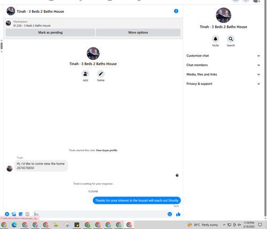Open the weather widget showing Partly sunny
267x229 pixels.
202,225
